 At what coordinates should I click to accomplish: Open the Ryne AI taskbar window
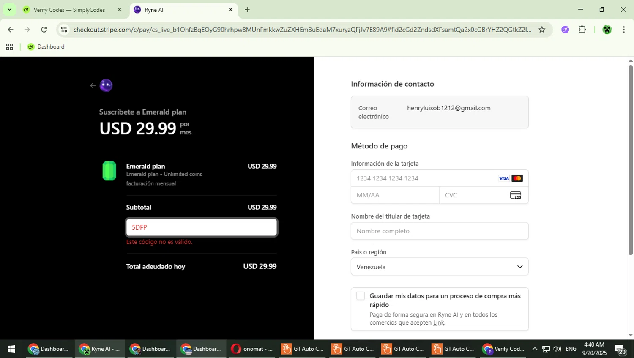coord(100,349)
